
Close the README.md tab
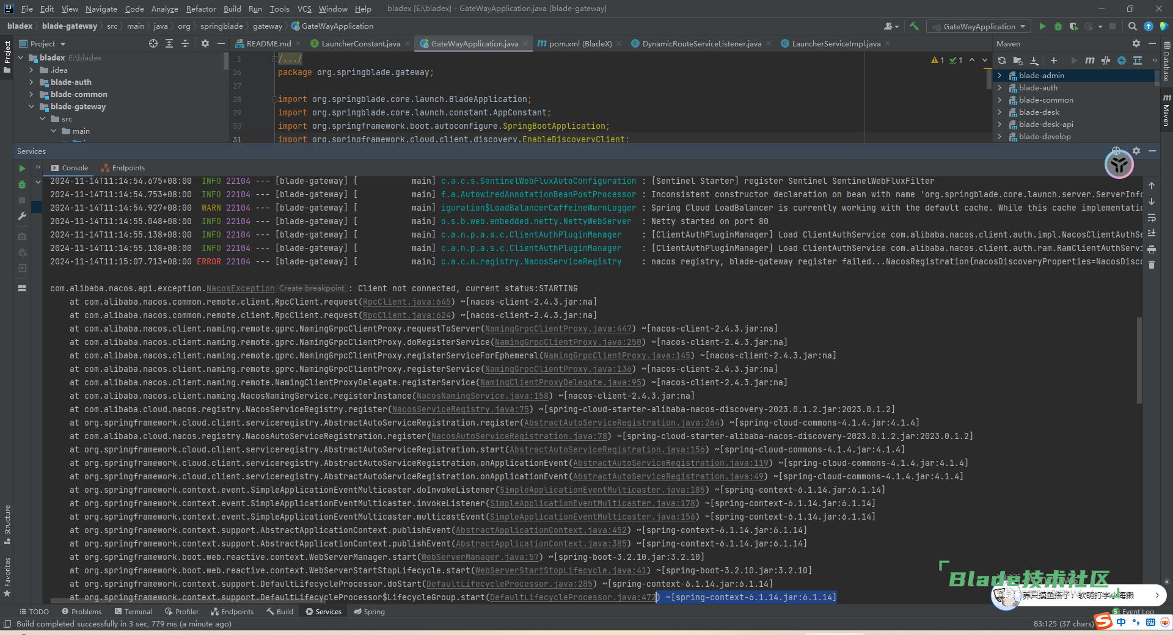(298, 43)
